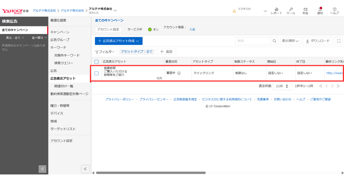Click the green オン status indicator
The image size is (344, 180).
click(150, 29)
